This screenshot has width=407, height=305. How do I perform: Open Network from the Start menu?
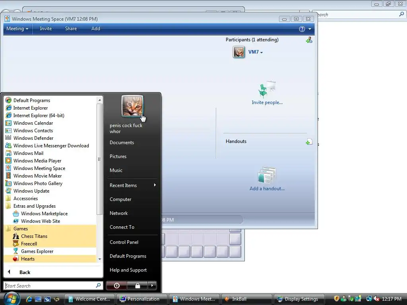[118, 213]
